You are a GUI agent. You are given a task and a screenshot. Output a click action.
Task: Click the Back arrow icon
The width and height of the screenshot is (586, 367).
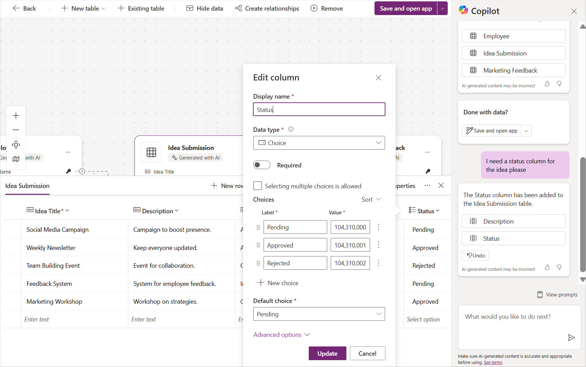(16, 8)
